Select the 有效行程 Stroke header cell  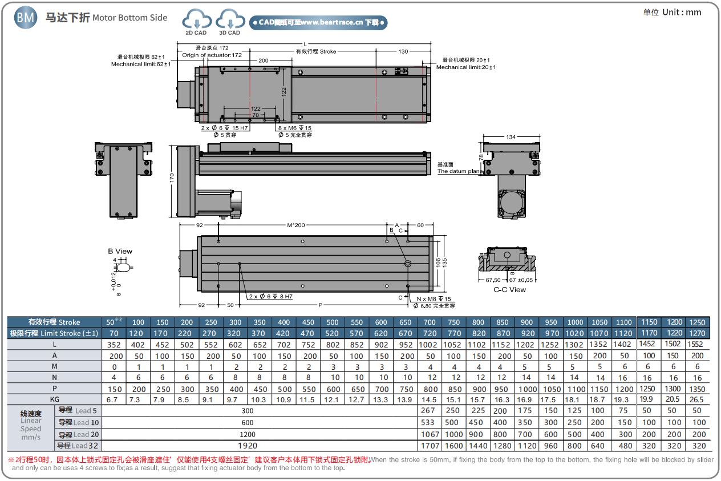[54, 322]
